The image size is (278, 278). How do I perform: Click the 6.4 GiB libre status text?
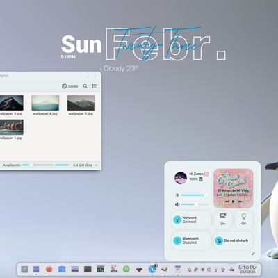pyautogui.click(x=83, y=165)
